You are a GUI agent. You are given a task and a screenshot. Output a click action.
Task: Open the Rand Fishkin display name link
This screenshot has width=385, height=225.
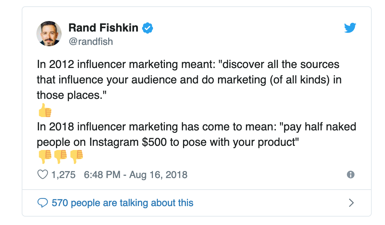(103, 28)
